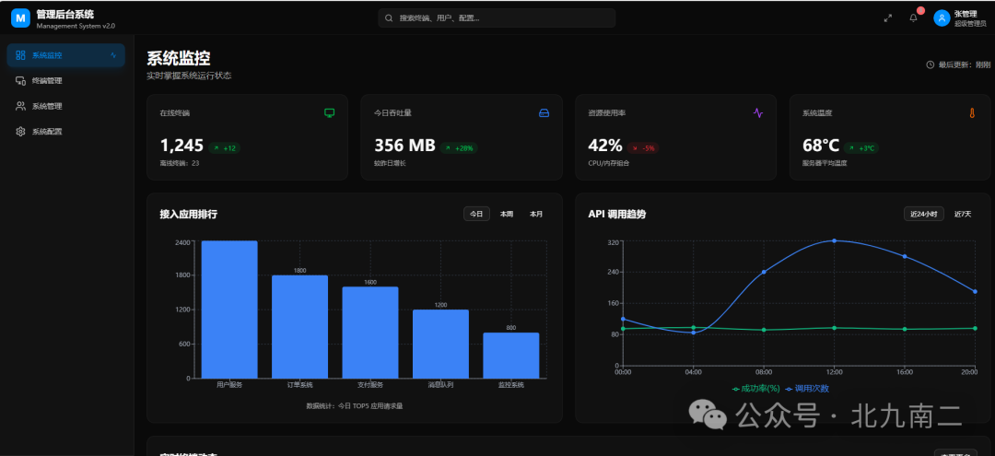The height and width of the screenshot is (456, 995).
Task: Click the 数据统计: 今日 TOP5 应用请求量 note
Action: click(354, 405)
